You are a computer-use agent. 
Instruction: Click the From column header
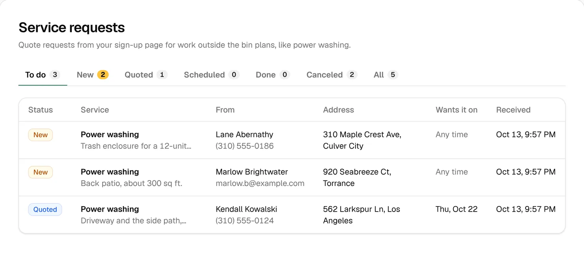pos(225,110)
